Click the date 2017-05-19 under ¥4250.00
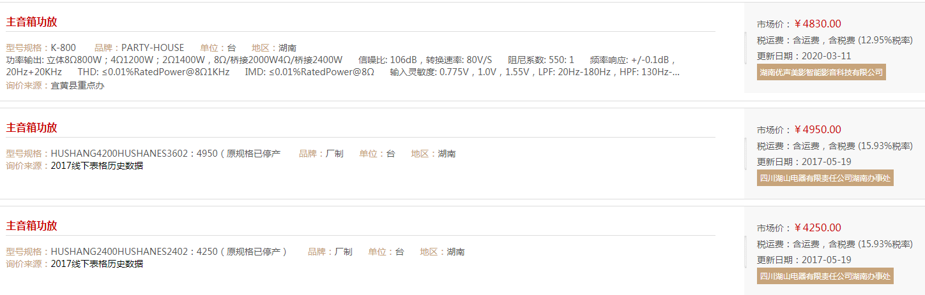925x295 pixels. coord(826,259)
